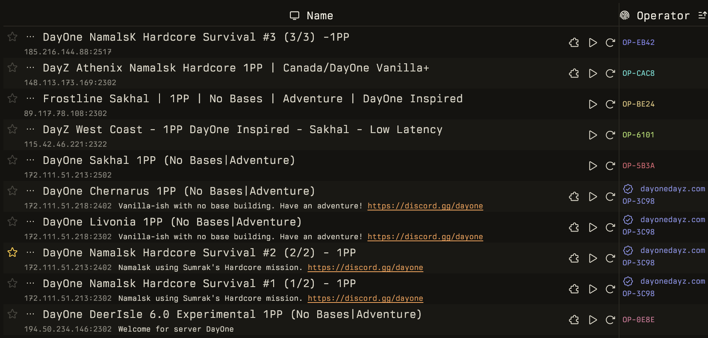This screenshot has height=338, width=708.
Task: Expand options dots for DayOne Livonia server
Action: (30, 222)
